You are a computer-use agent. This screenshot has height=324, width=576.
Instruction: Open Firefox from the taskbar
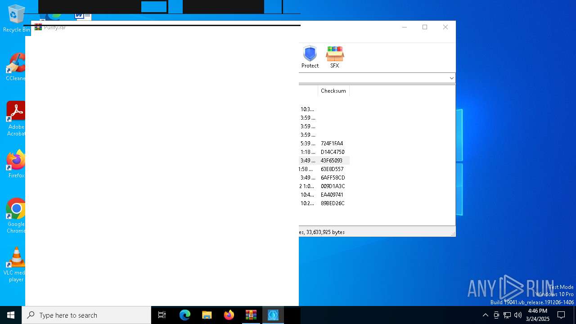229,315
